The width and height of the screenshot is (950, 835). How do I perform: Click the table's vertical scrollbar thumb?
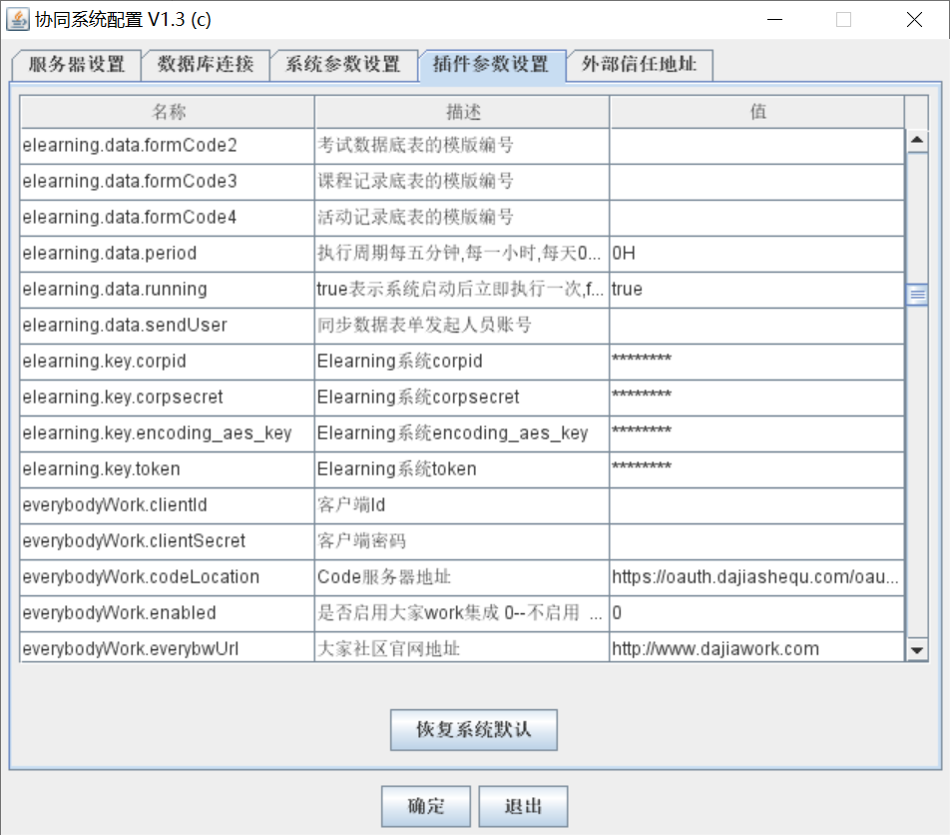(917, 295)
